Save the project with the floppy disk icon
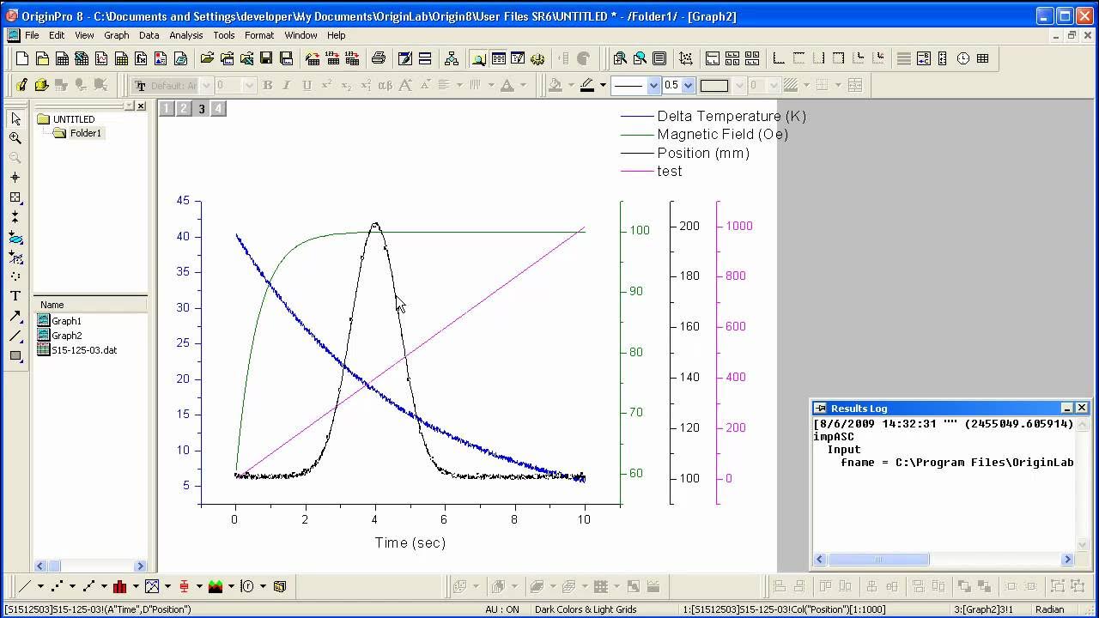 266,58
